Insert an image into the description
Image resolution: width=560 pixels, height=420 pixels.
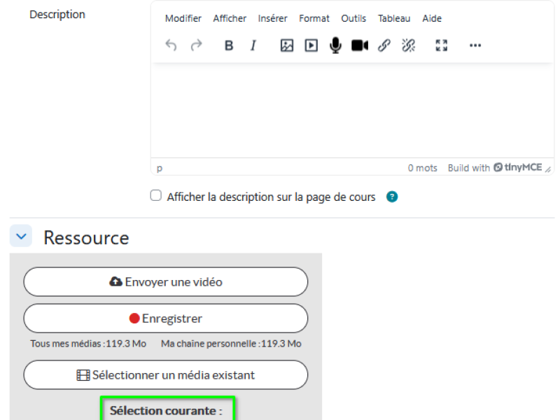pos(287,45)
